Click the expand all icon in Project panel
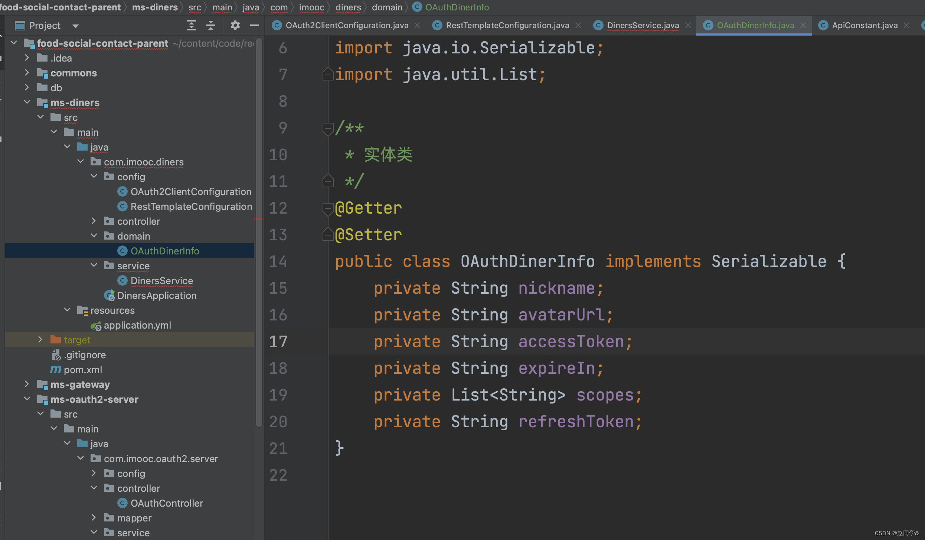Viewport: 925px width, 540px height. pyautogui.click(x=191, y=25)
